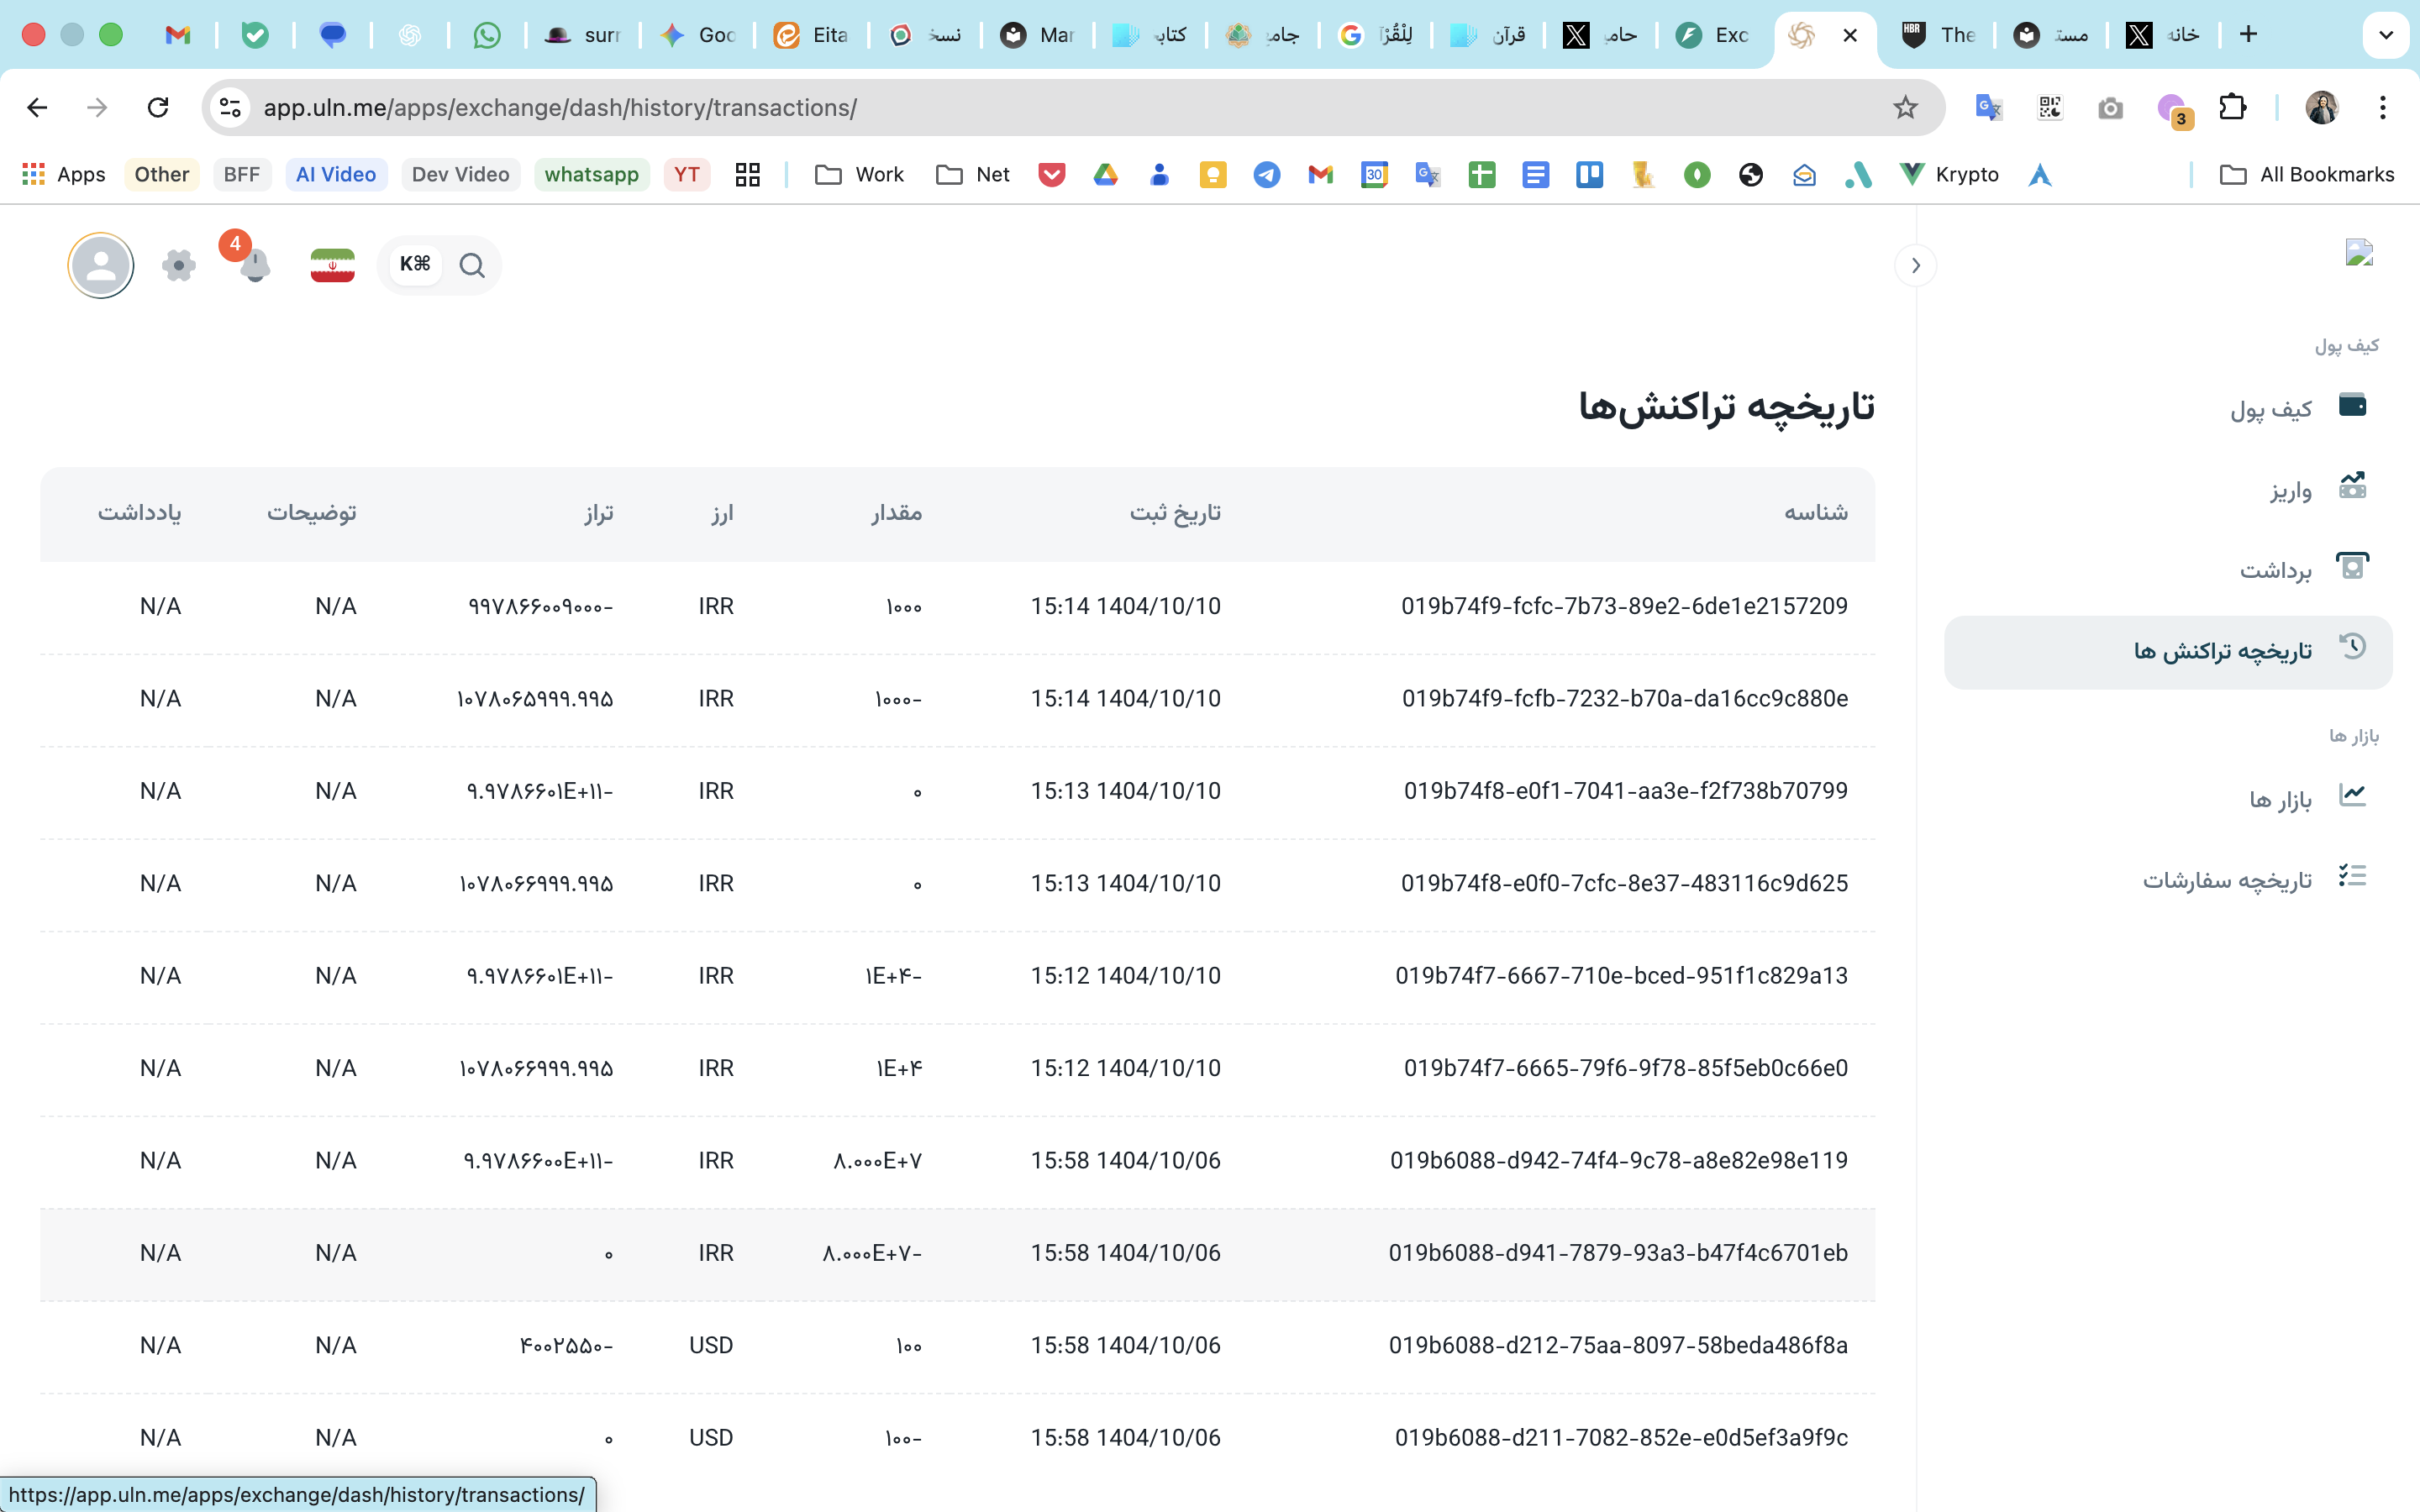
Task: Open the All Bookmarks folder
Action: tap(2307, 175)
